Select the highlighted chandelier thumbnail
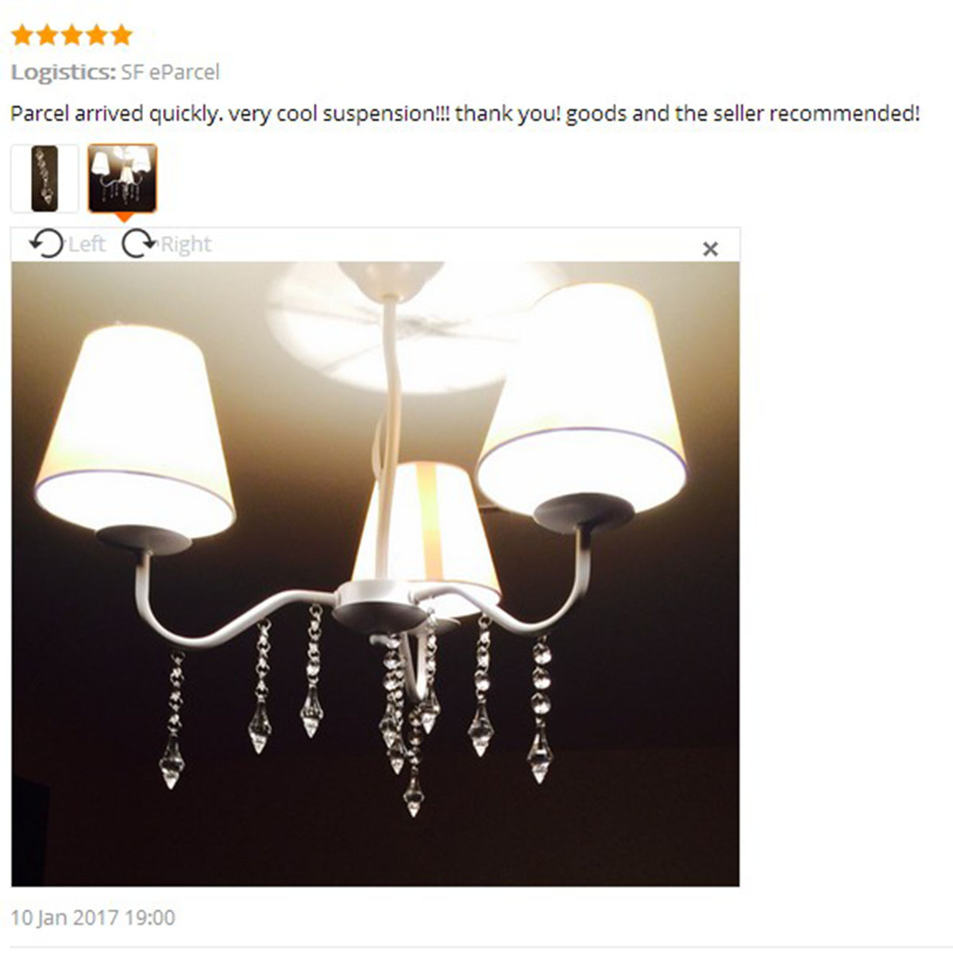Viewport: 953px width, 953px height. 122,179
